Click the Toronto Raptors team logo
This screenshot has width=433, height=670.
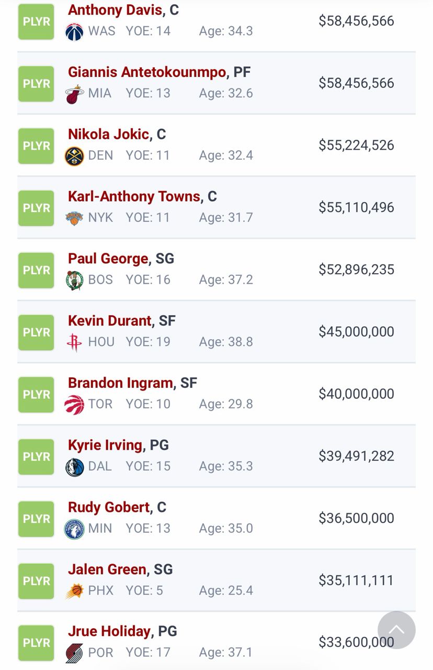point(74,405)
